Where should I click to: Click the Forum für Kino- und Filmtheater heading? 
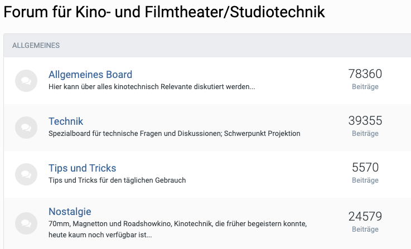pos(164,12)
